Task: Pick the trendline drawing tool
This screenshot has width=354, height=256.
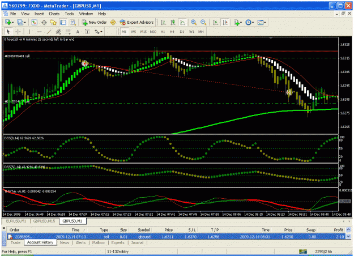Action: click(x=49, y=32)
